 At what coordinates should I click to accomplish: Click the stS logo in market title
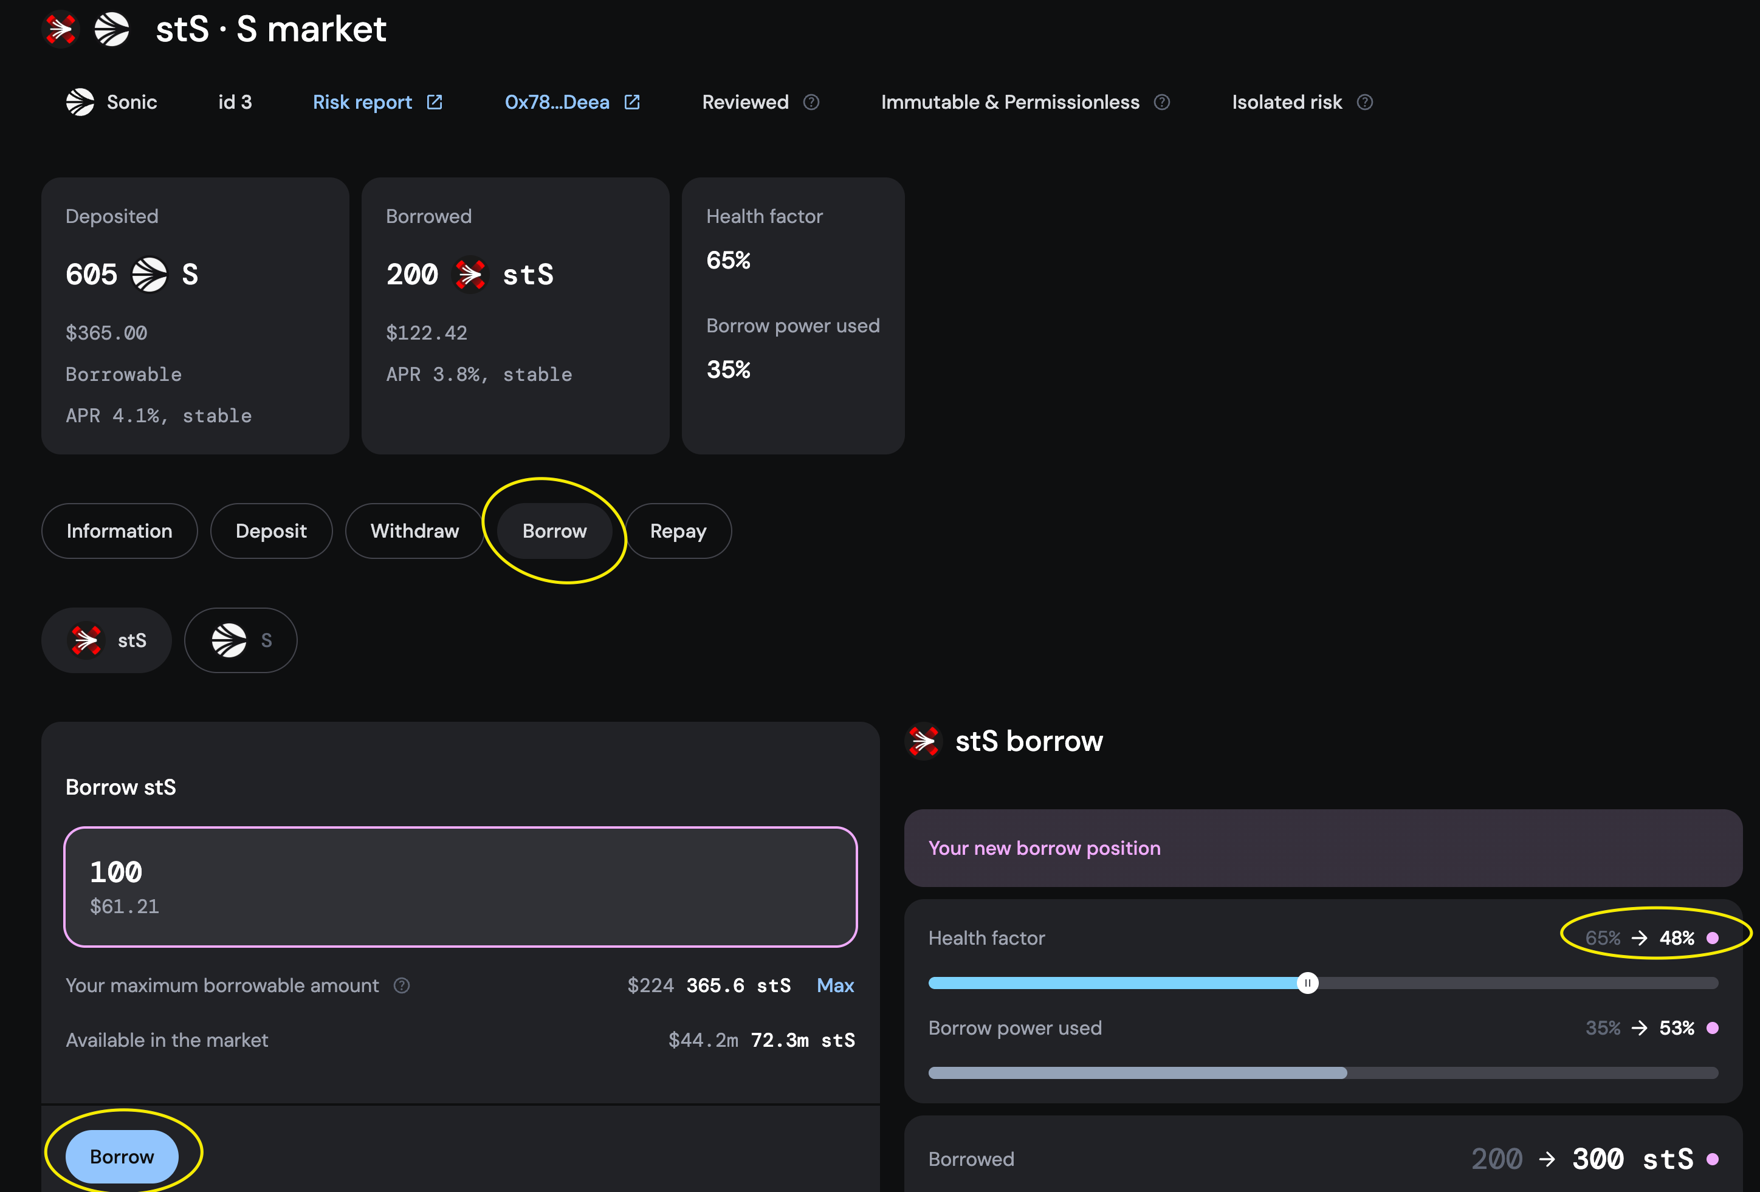[61, 30]
